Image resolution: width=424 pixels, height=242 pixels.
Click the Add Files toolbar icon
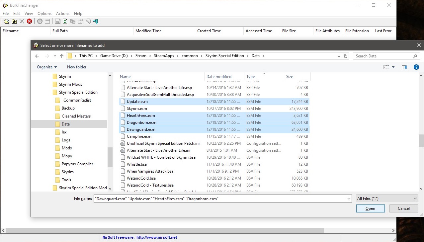pyautogui.click(x=7, y=22)
